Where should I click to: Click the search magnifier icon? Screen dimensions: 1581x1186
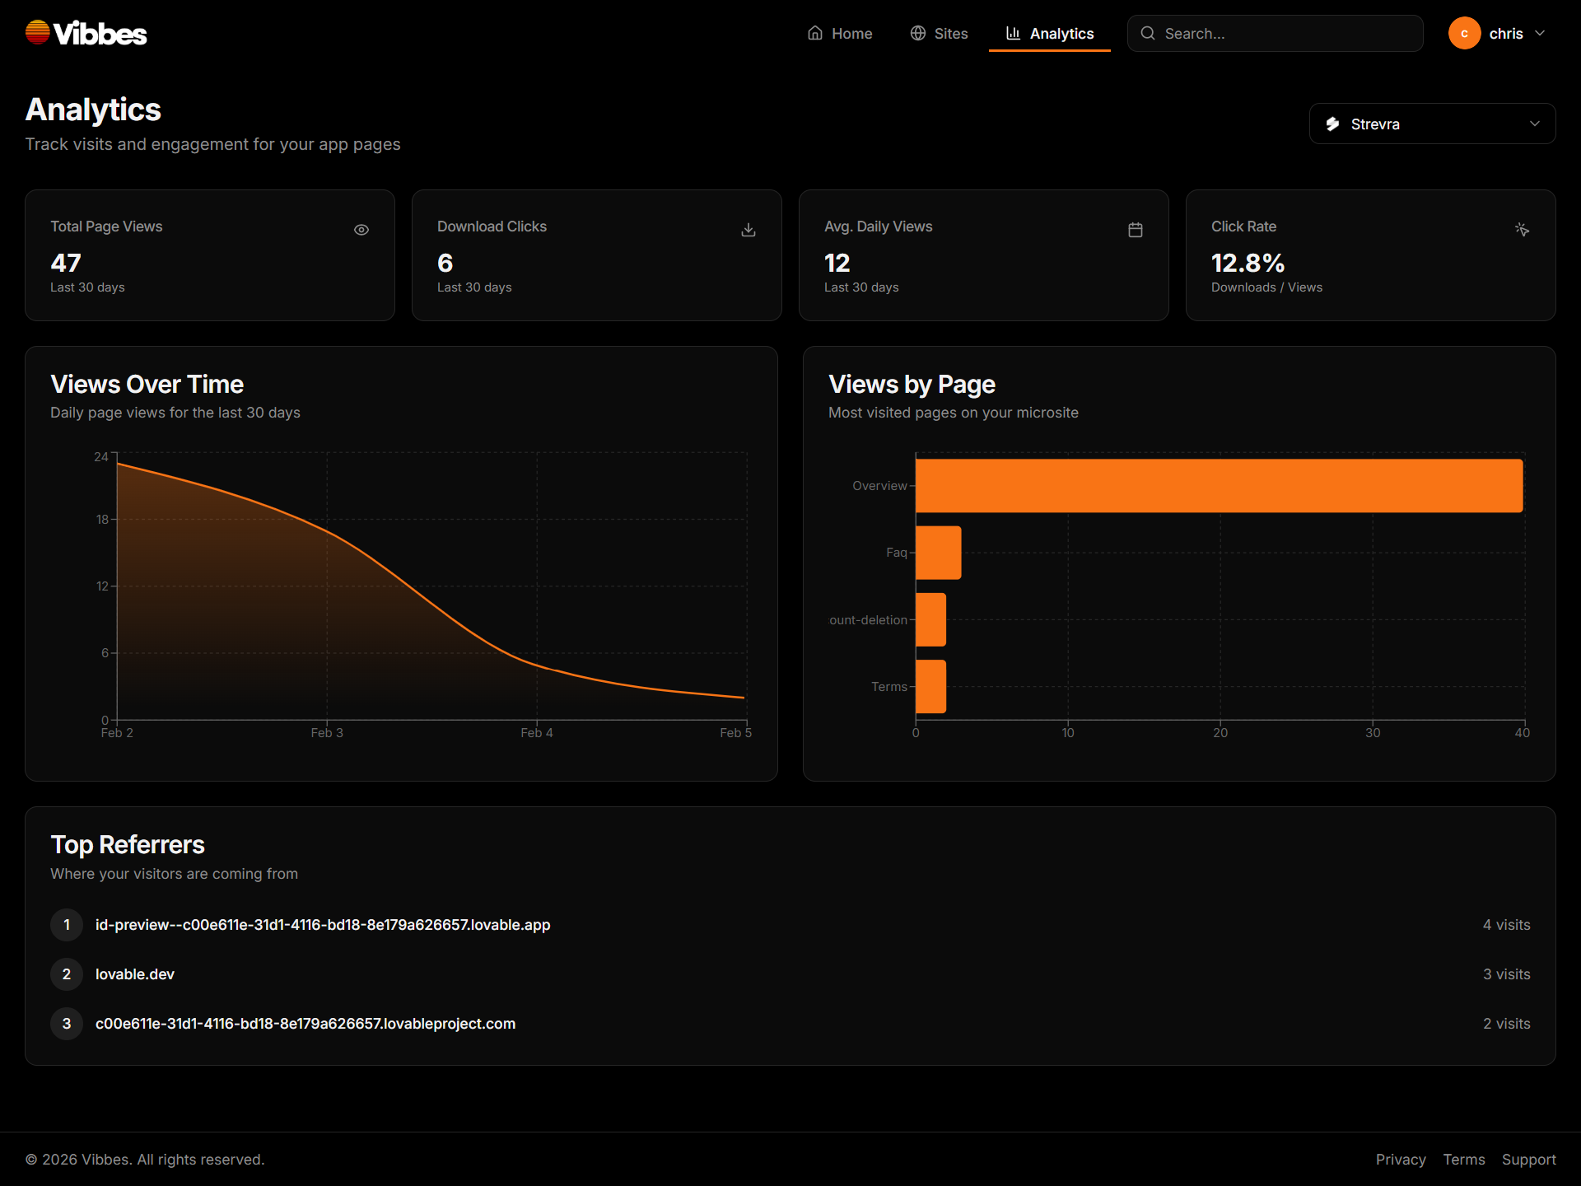point(1147,33)
